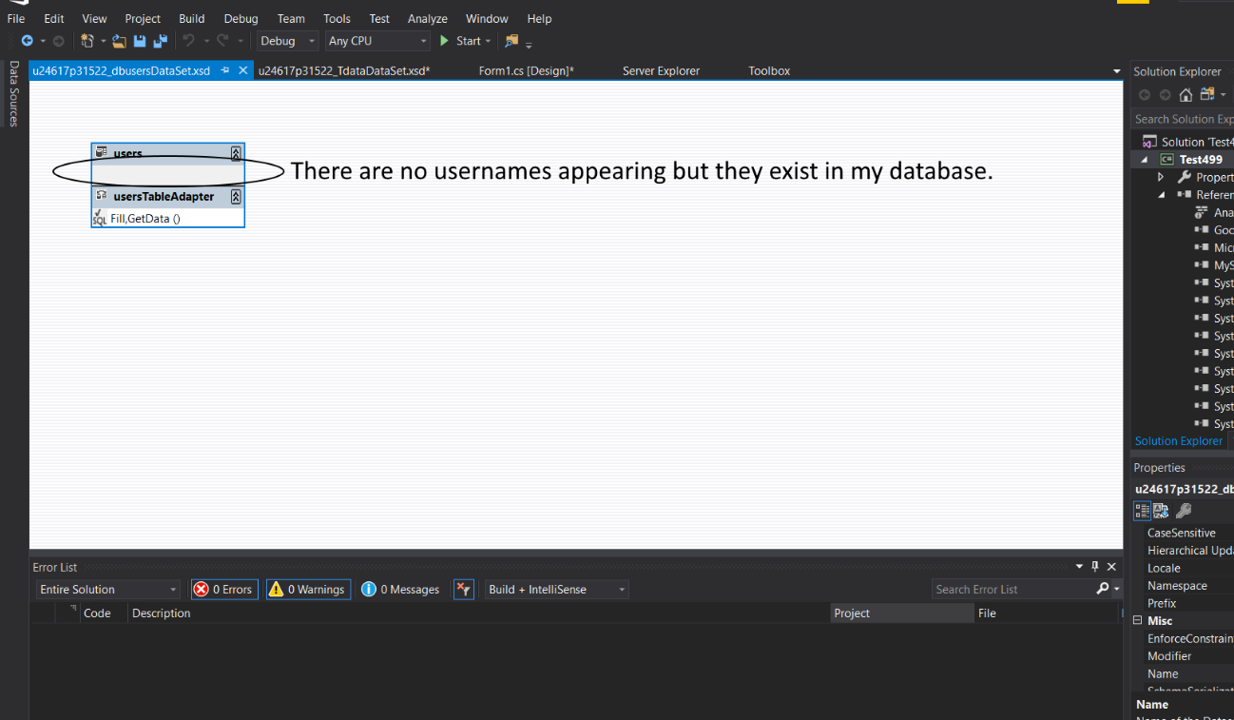Close the dbusersDataSet.xsd tab

coord(243,70)
